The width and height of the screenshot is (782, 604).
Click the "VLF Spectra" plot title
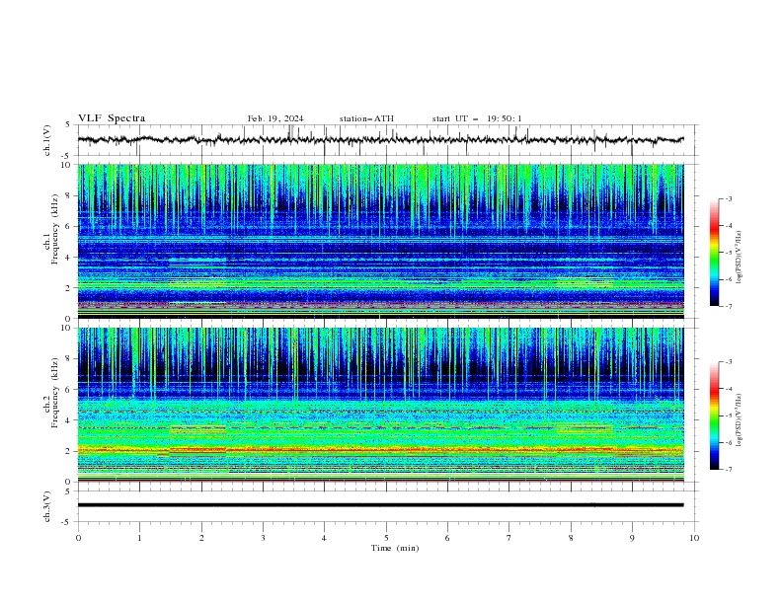(x=112, y=118)
